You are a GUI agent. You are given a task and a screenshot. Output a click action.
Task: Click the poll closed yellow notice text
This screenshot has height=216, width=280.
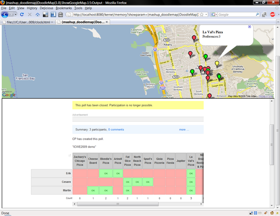[114, 105]
